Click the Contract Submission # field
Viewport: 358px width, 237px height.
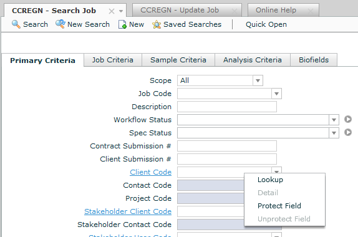[x=227, y=146]
